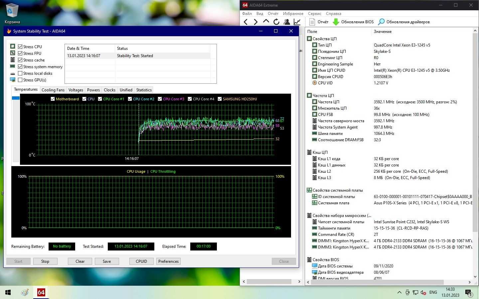The image size is (479, 299).
Task: Click Stop button in stability test
Action: pyautogui.click(x=45, y=261)
